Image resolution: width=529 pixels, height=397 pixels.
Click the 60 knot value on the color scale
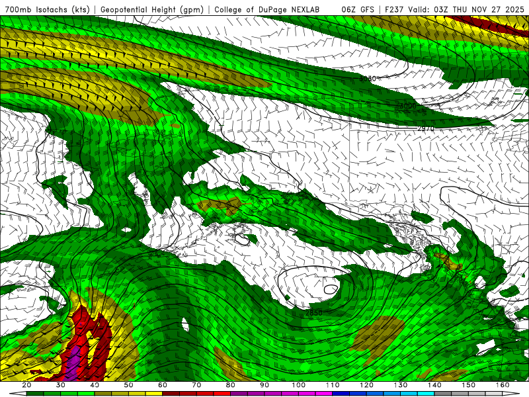pyautogui.click(x=163, y=385)
